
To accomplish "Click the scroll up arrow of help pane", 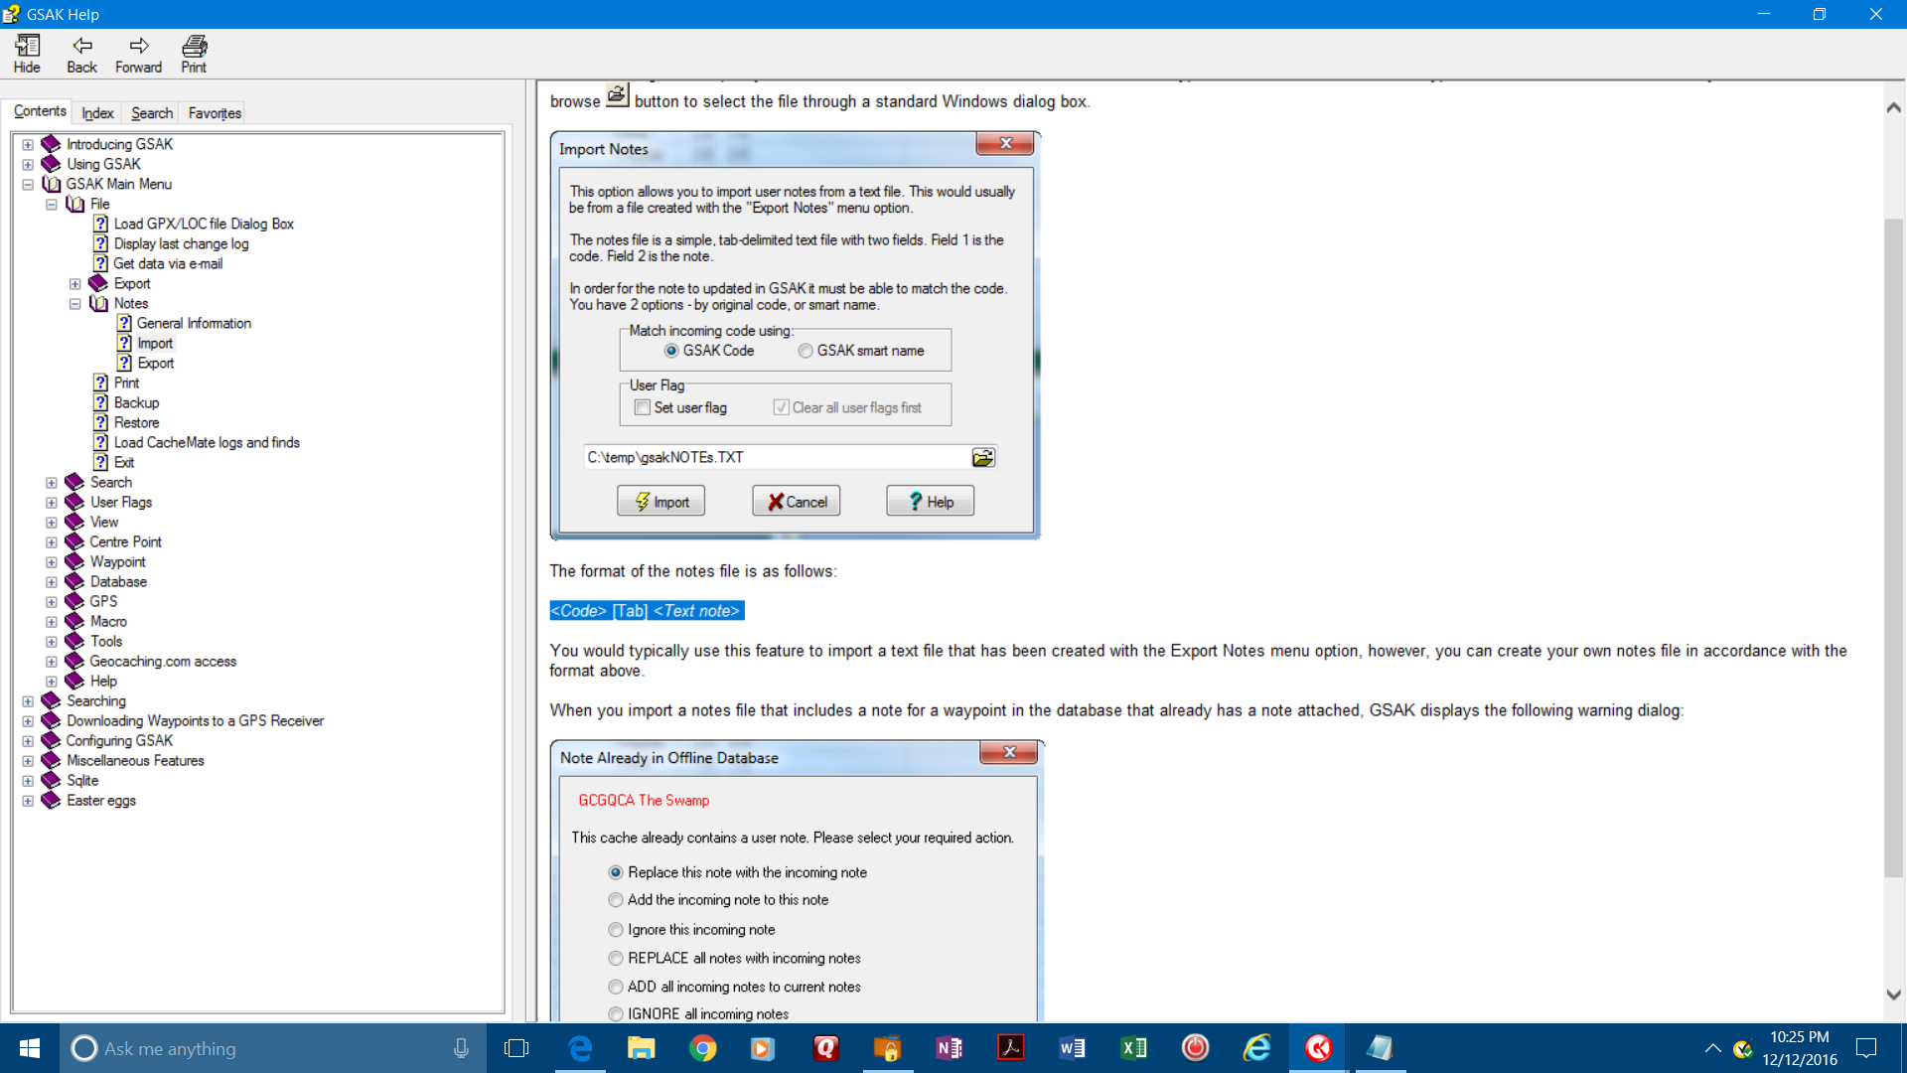I will [x=1893, y=107].
